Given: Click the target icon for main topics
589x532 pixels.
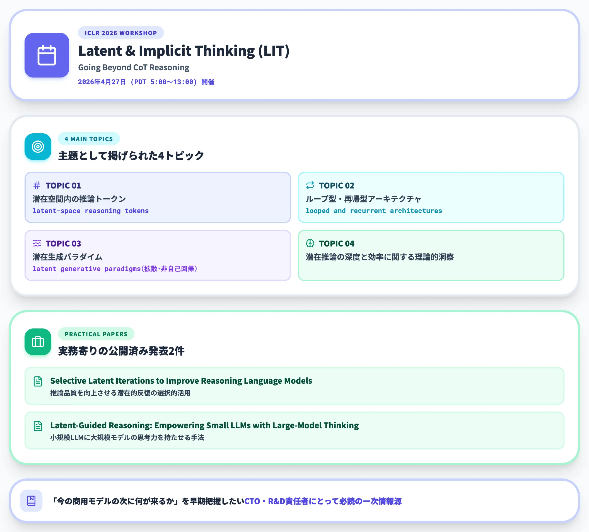Looking at the screenshot, I should click(x=38, y=147).
